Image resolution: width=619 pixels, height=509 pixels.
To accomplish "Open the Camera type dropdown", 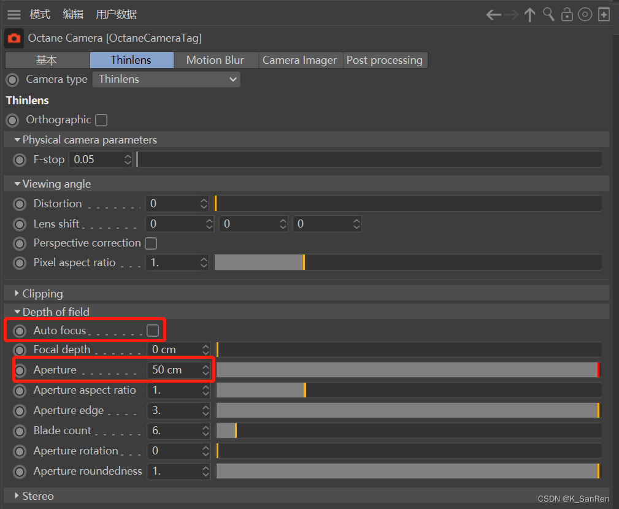I will [166, 79].
